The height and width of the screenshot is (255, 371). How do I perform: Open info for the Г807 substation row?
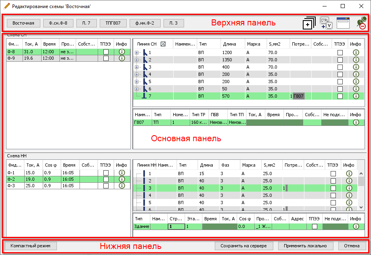pyautogui.click(x=356, y=122)
